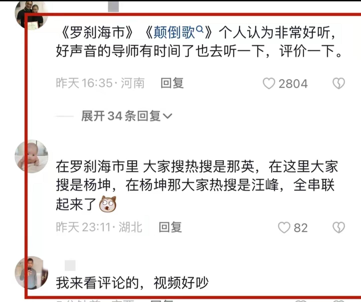Reply to the 湖北 comment
This screenshot has width=361, height=302.
(170, 227)
